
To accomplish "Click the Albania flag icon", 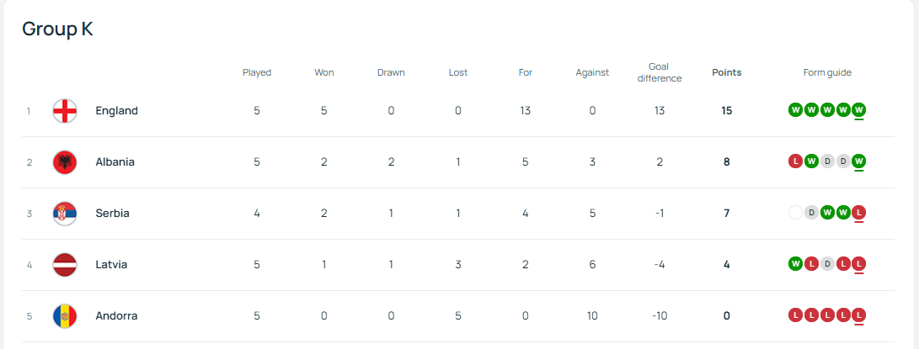I will [x=65, y=162].
